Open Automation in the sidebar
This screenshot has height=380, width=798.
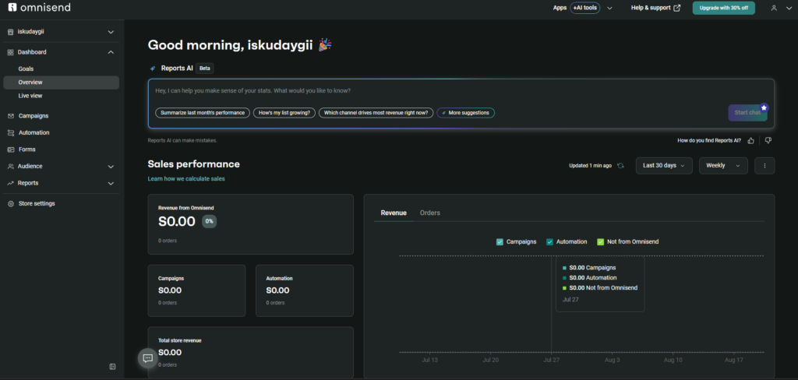pos(34,133)
